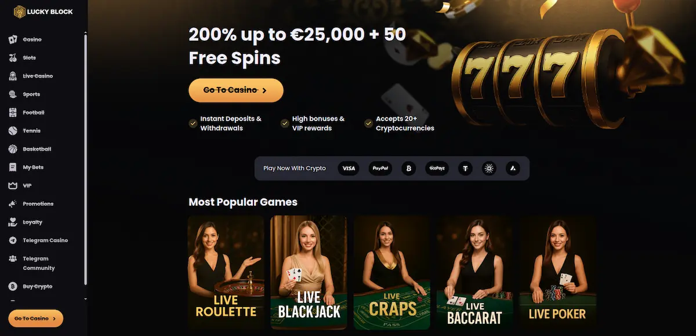Screen dimensions: 696x336
Task: Select the Tether crypto icon
Action: click(x=465, y=169)
